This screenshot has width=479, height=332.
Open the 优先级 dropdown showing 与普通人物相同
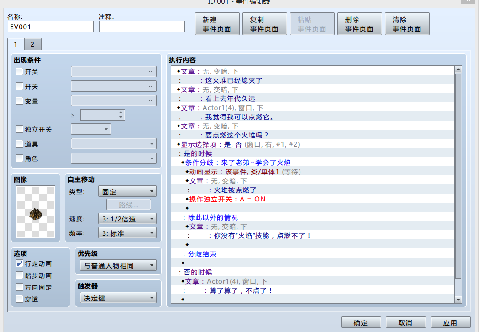[118, 265]
